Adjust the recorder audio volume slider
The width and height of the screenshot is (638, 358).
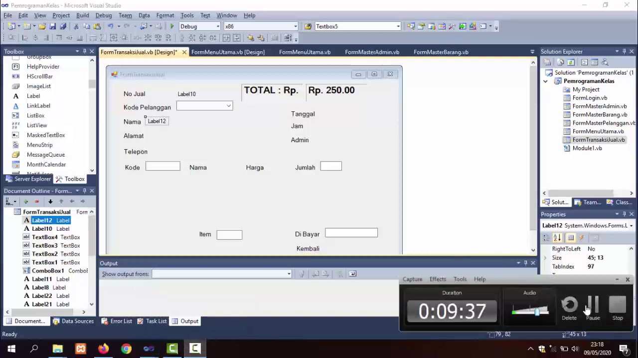click(x=537, y=312)
